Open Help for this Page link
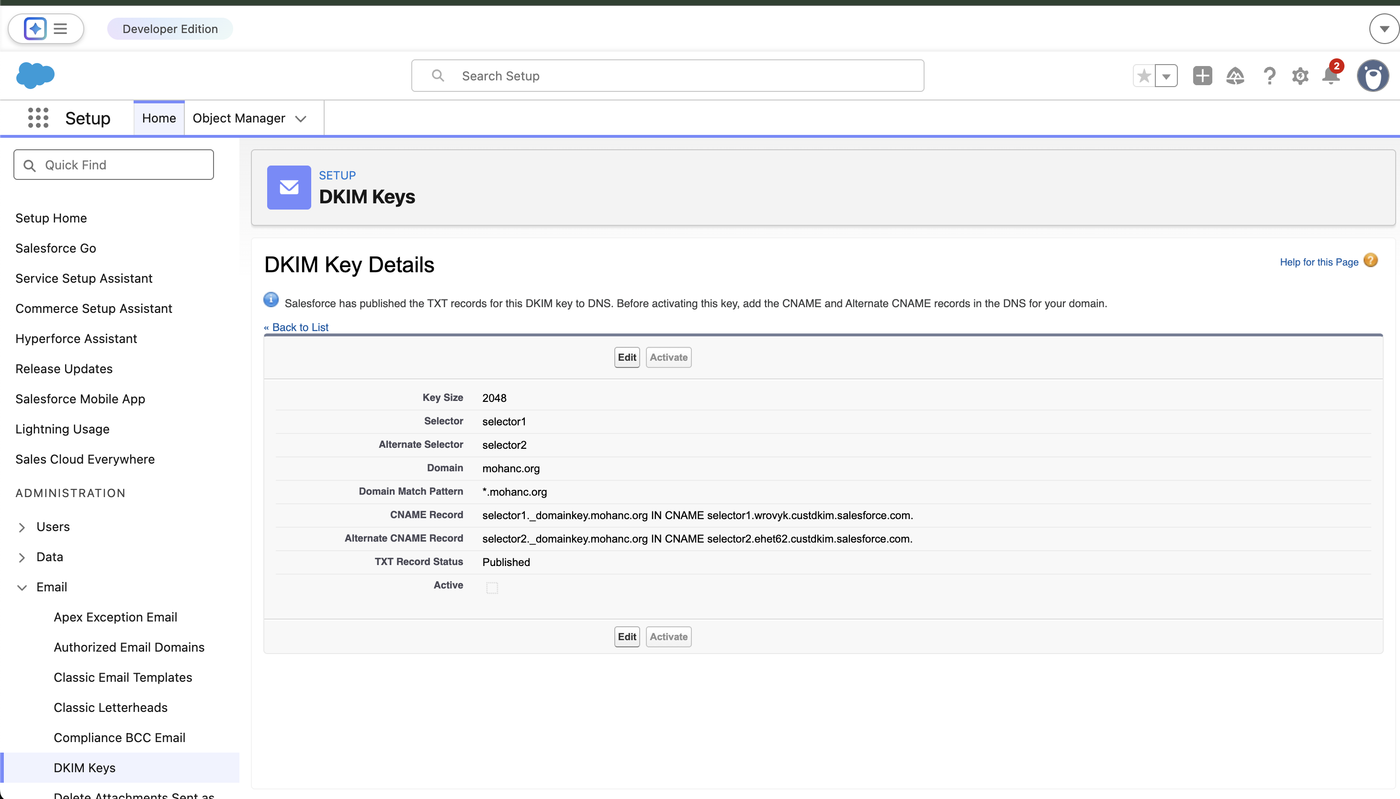 (1319, 262)
